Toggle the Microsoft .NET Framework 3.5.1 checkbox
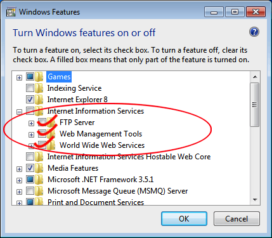 pyautogui.click(x=30, y=180)
